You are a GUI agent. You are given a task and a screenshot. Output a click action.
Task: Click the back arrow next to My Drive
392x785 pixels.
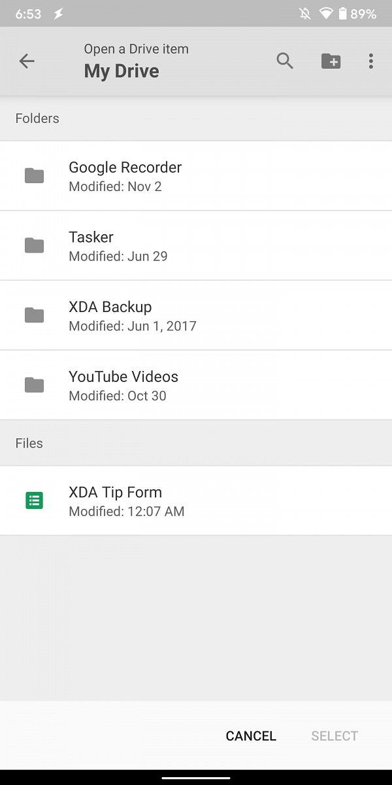coord(26,61)
